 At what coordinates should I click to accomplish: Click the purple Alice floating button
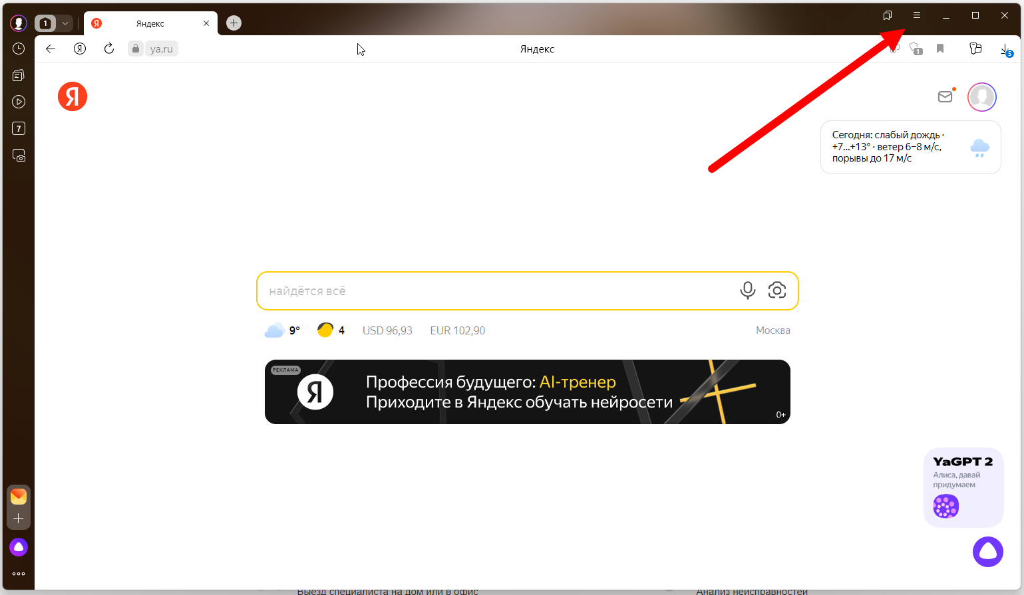point(988,552)
